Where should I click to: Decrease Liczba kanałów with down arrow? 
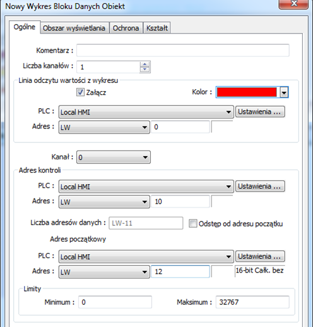145,70
